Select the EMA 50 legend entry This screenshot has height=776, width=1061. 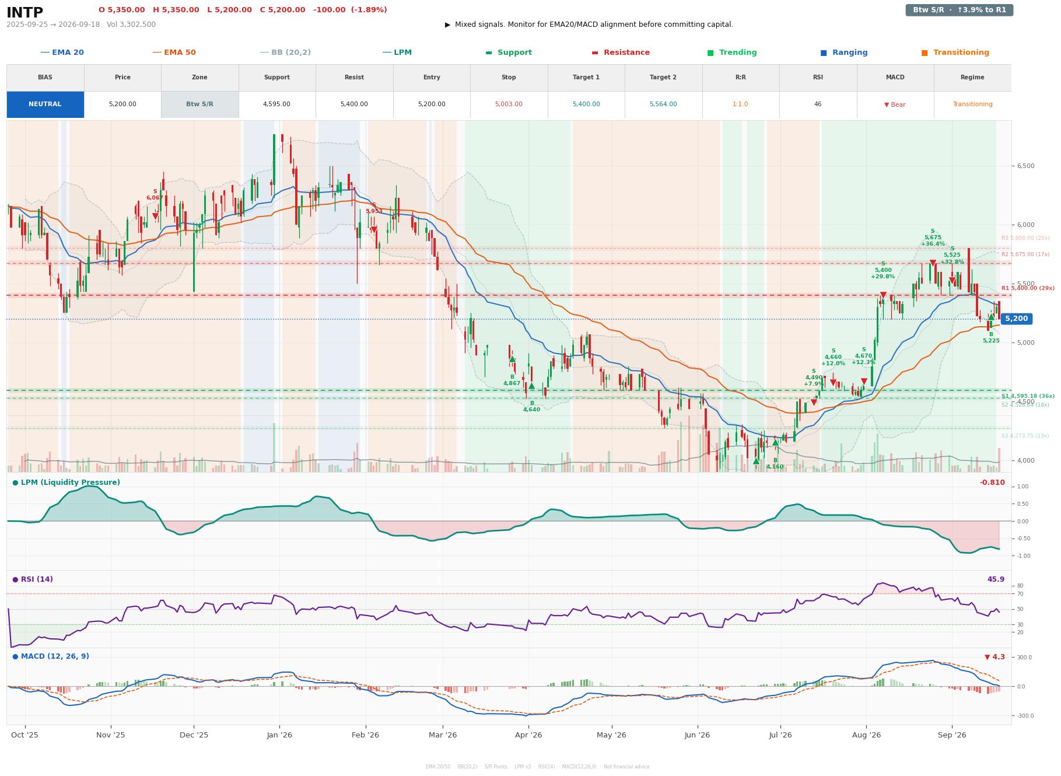[x=174, y=53]
